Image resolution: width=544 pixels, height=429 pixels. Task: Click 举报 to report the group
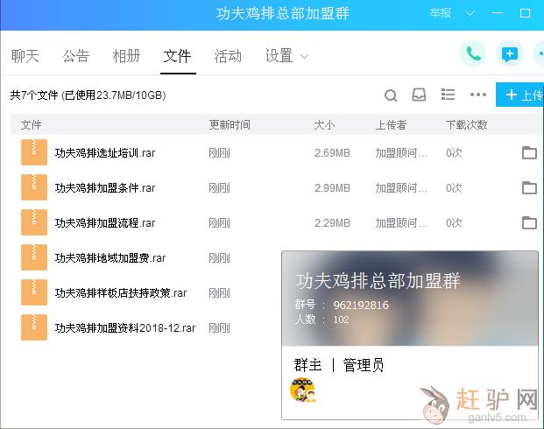(441, 13)
